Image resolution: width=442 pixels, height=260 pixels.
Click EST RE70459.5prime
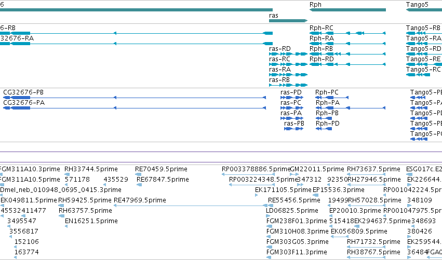pyautogui.click(x=138, y=175)
